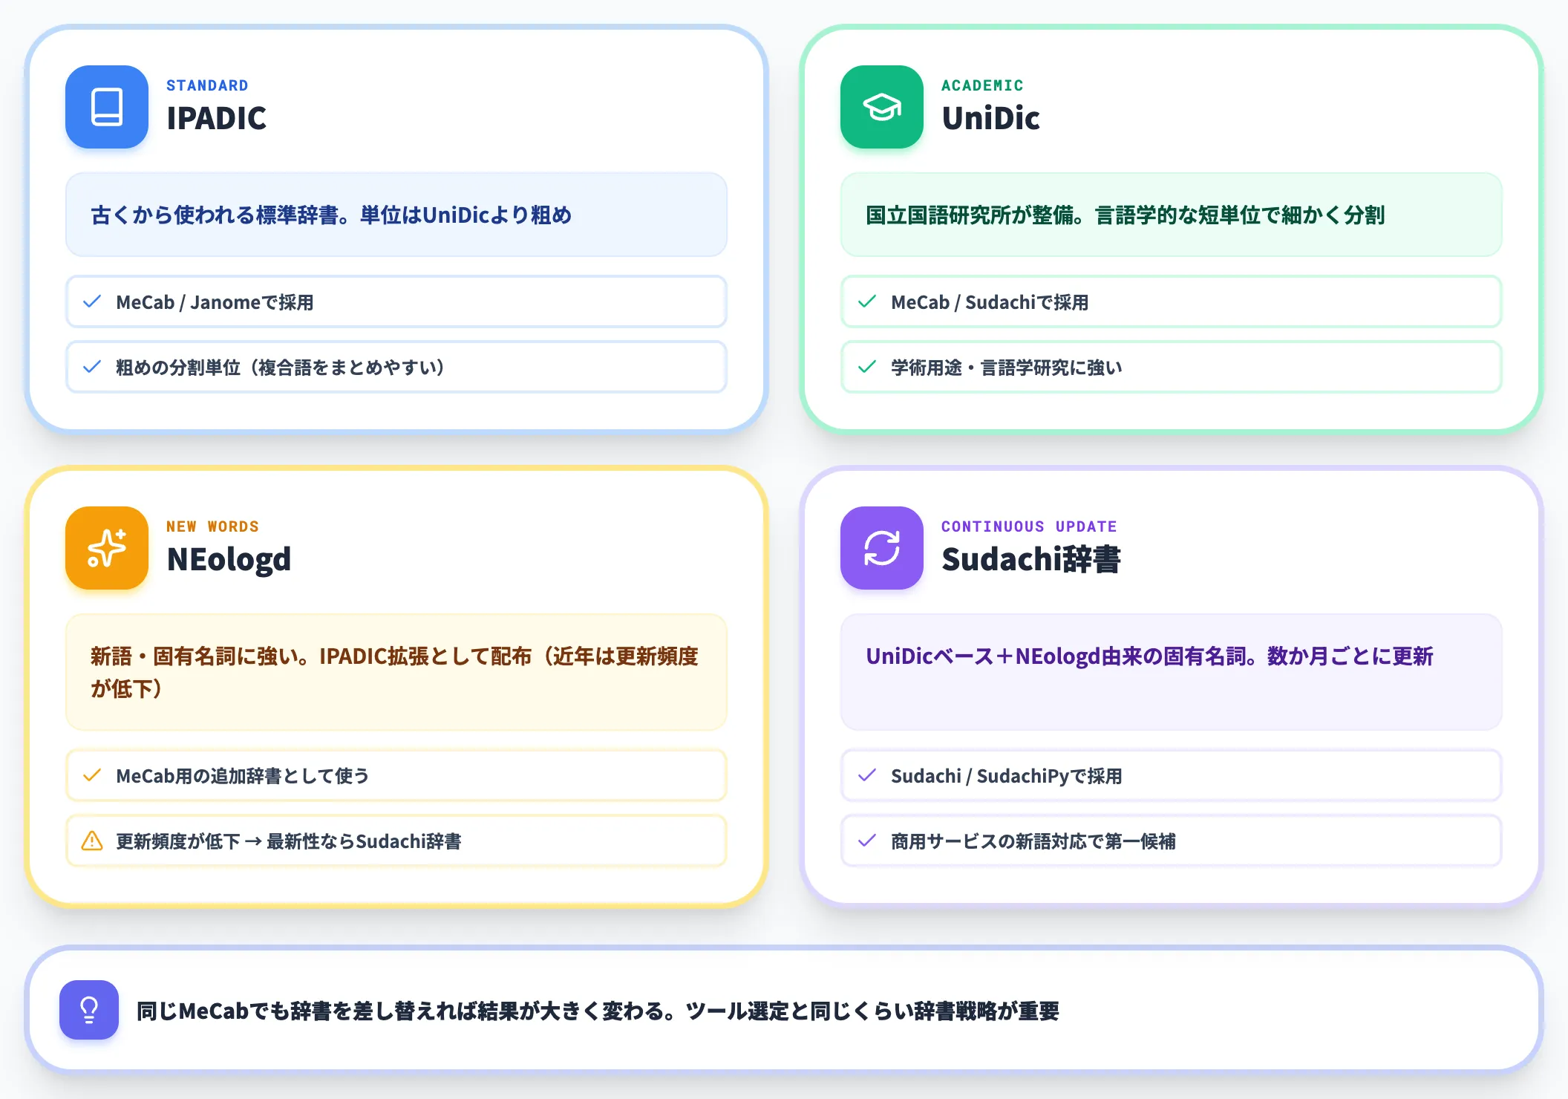Select the Sudachi辞書 card title
1568x1099 pixels.
coord(1030,559)
